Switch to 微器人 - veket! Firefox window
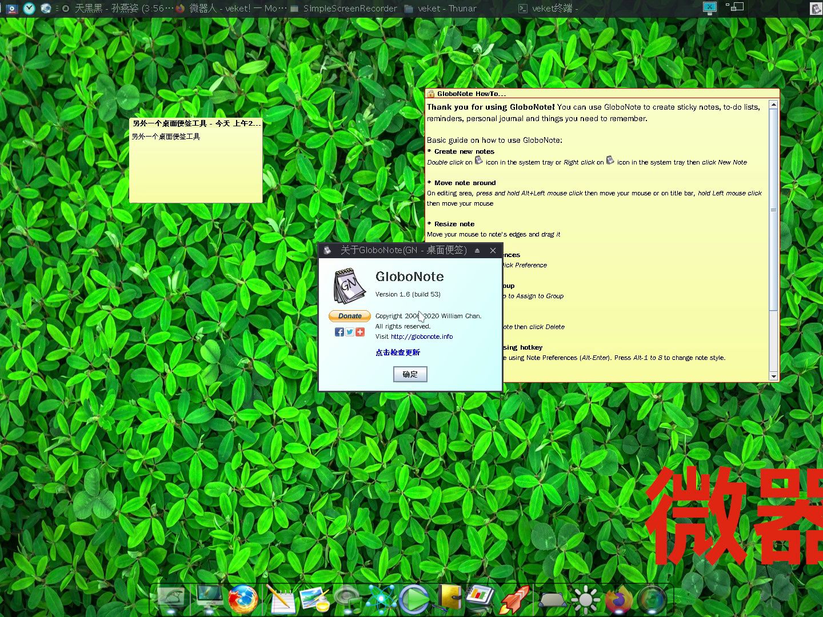The image size is (823, 617). (x=231, y=9)
